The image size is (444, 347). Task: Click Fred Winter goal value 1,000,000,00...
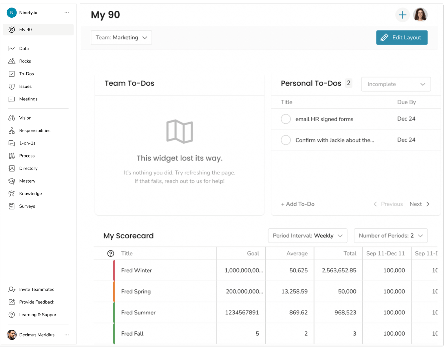[x=244, y=270]
